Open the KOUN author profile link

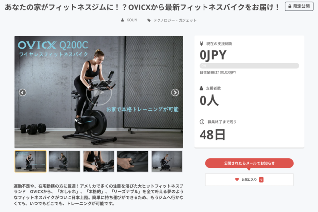[x=132, y=20]
